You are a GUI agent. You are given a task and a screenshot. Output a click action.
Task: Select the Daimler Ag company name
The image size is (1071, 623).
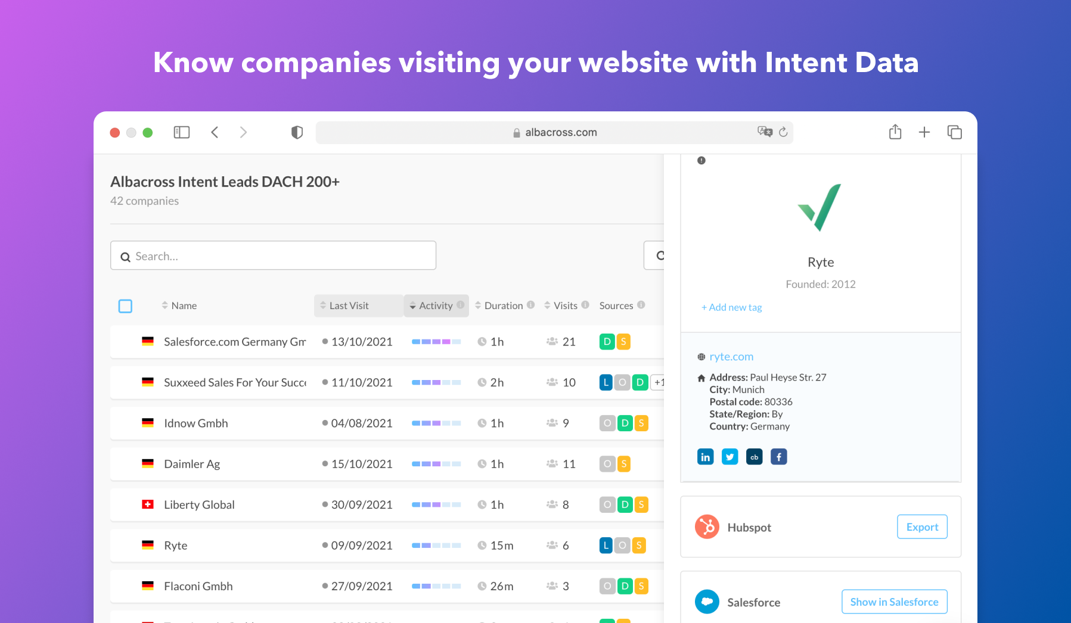point(192,464)
